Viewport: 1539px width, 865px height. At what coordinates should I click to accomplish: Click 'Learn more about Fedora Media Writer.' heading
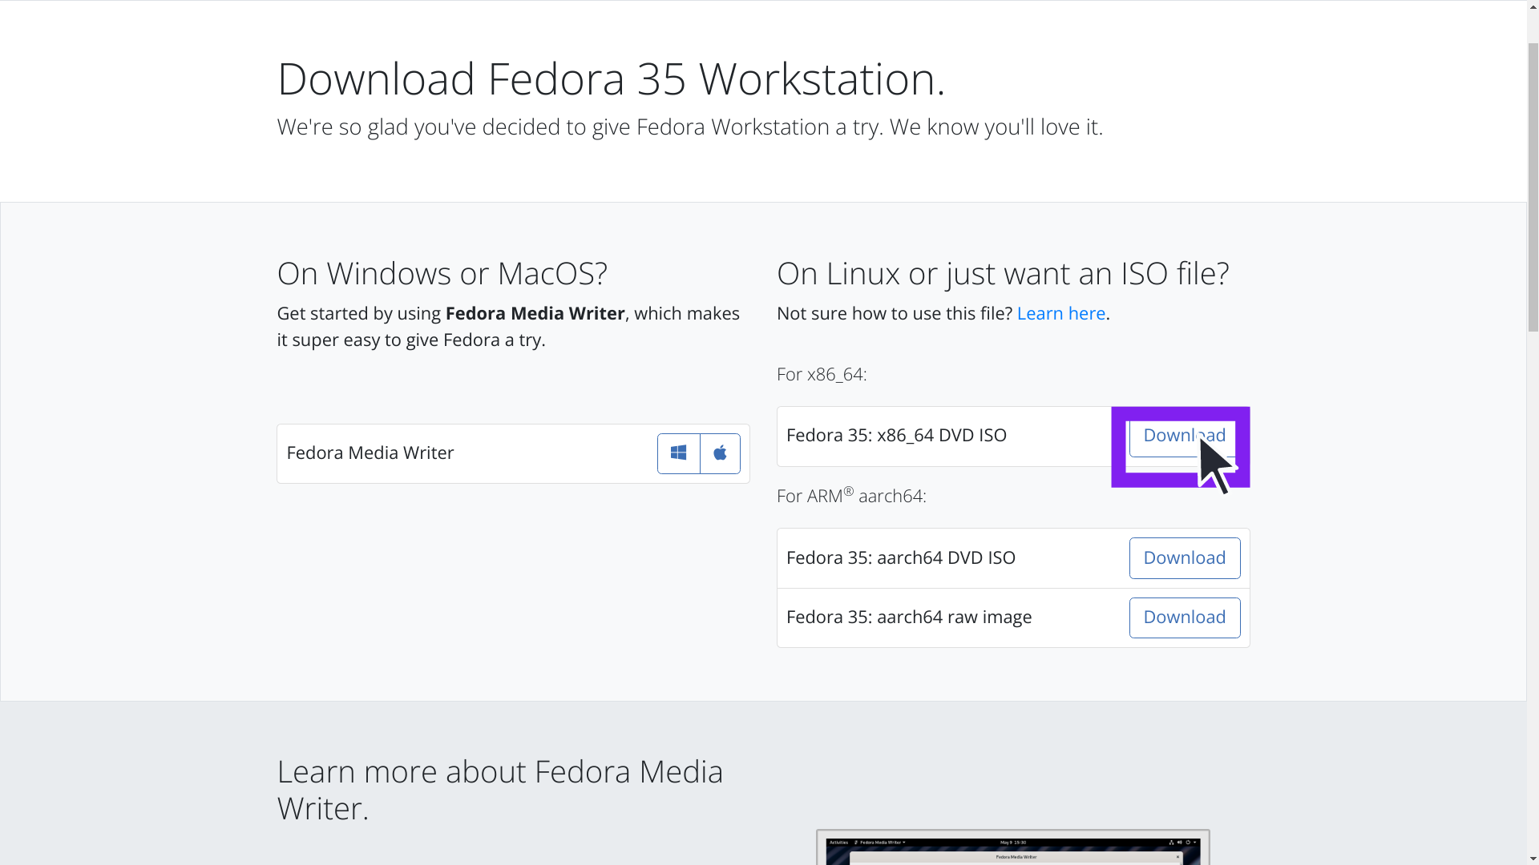pos(499,790)
